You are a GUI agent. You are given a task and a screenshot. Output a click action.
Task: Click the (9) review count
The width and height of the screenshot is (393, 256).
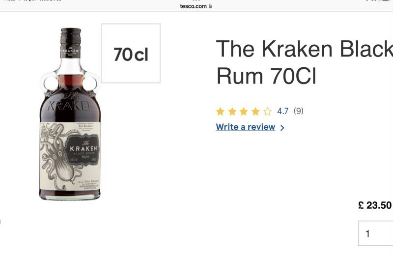click(298, 111)
